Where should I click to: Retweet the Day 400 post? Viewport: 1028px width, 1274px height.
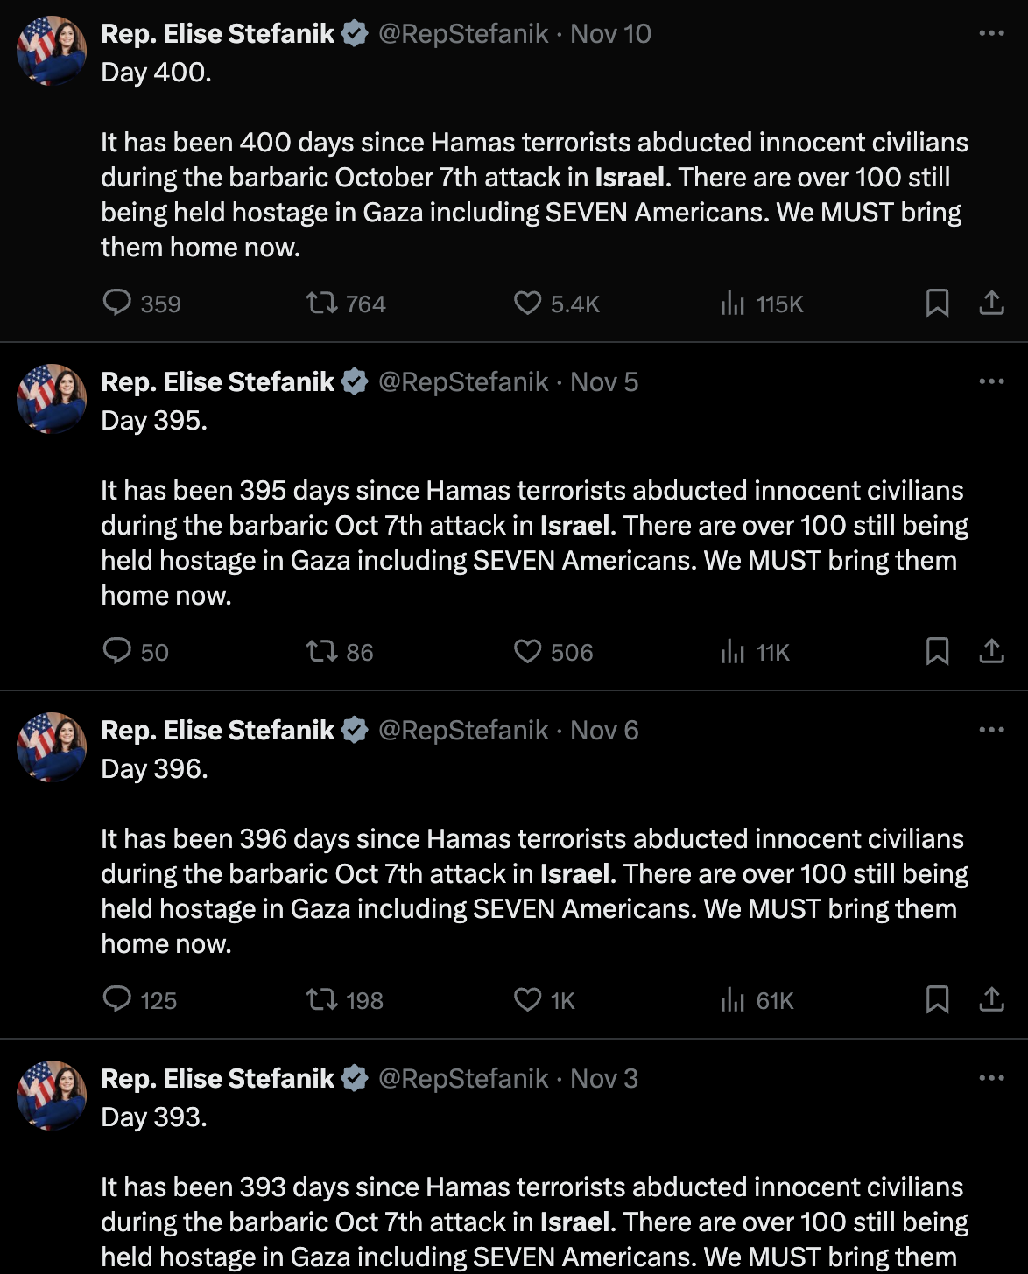(x=321, y=303)
